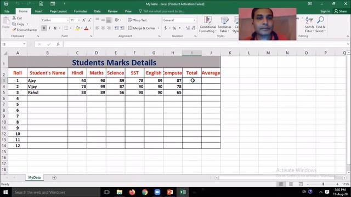Click the Save icon in quick access toolbar
The image size is (351, 197).
6,4
